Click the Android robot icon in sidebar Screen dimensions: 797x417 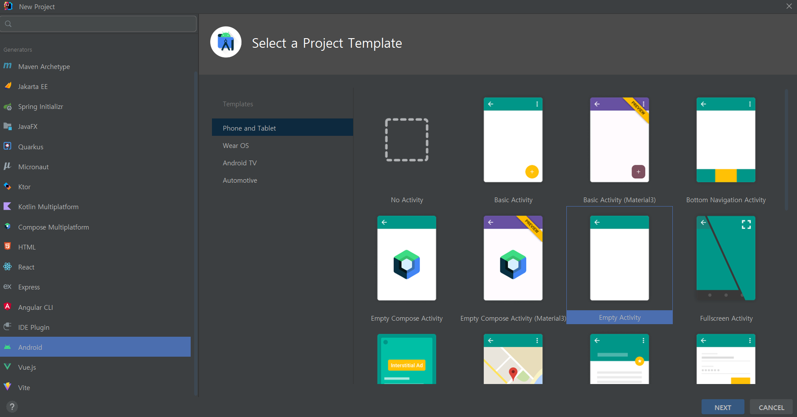pos(7,347)
